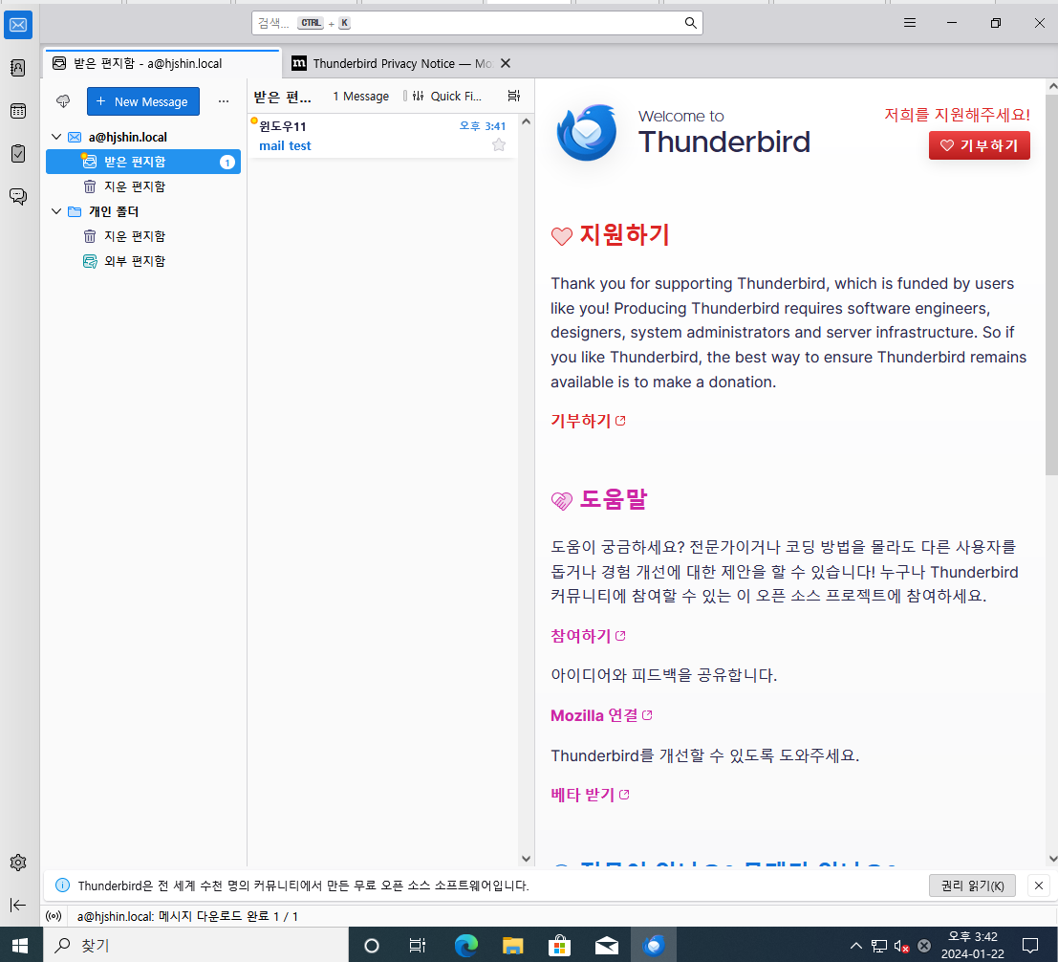
Task: Open the 기부하기 link under 지원하기
Action: (588, 421)
